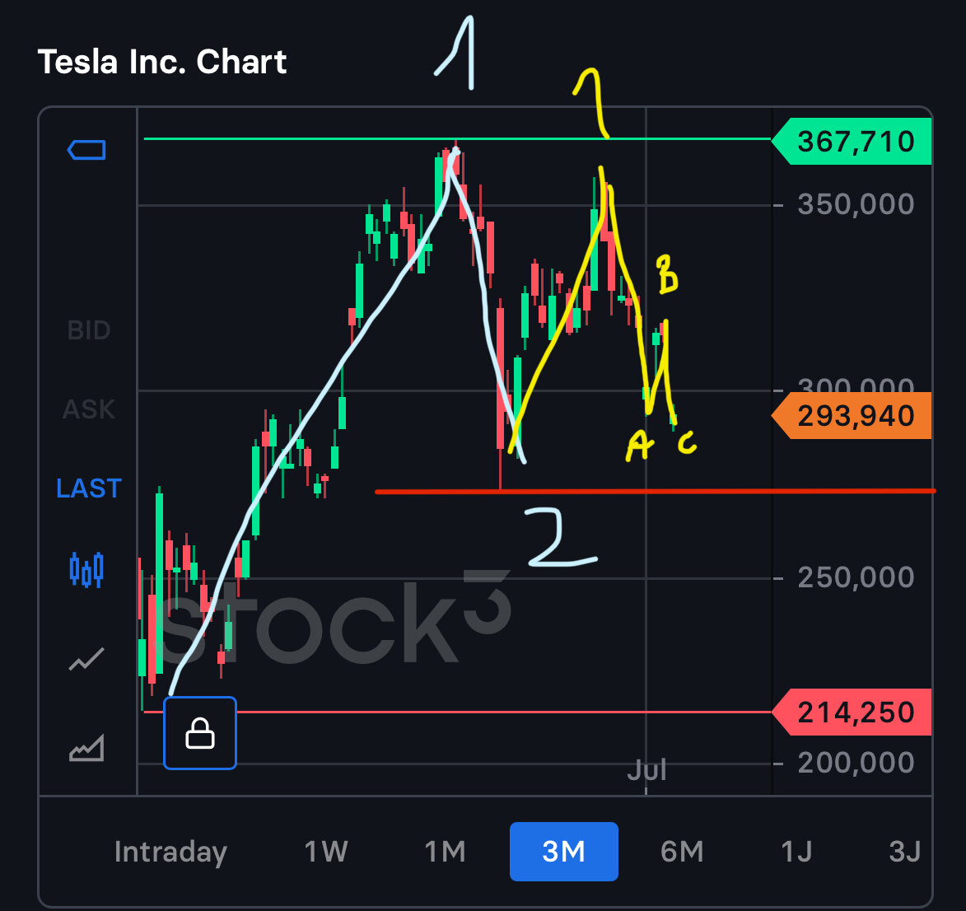Click the red 214,250 low price label

[x=855, y=712]
